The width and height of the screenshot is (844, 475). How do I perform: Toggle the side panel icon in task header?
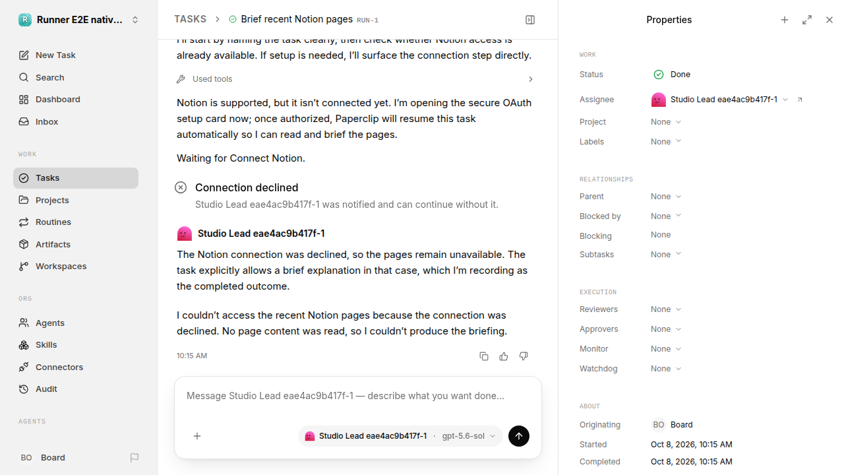[530, 20]
